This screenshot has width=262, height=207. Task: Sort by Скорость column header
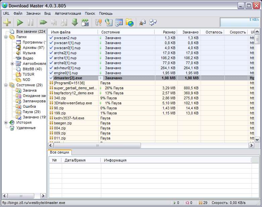[236, 32]
